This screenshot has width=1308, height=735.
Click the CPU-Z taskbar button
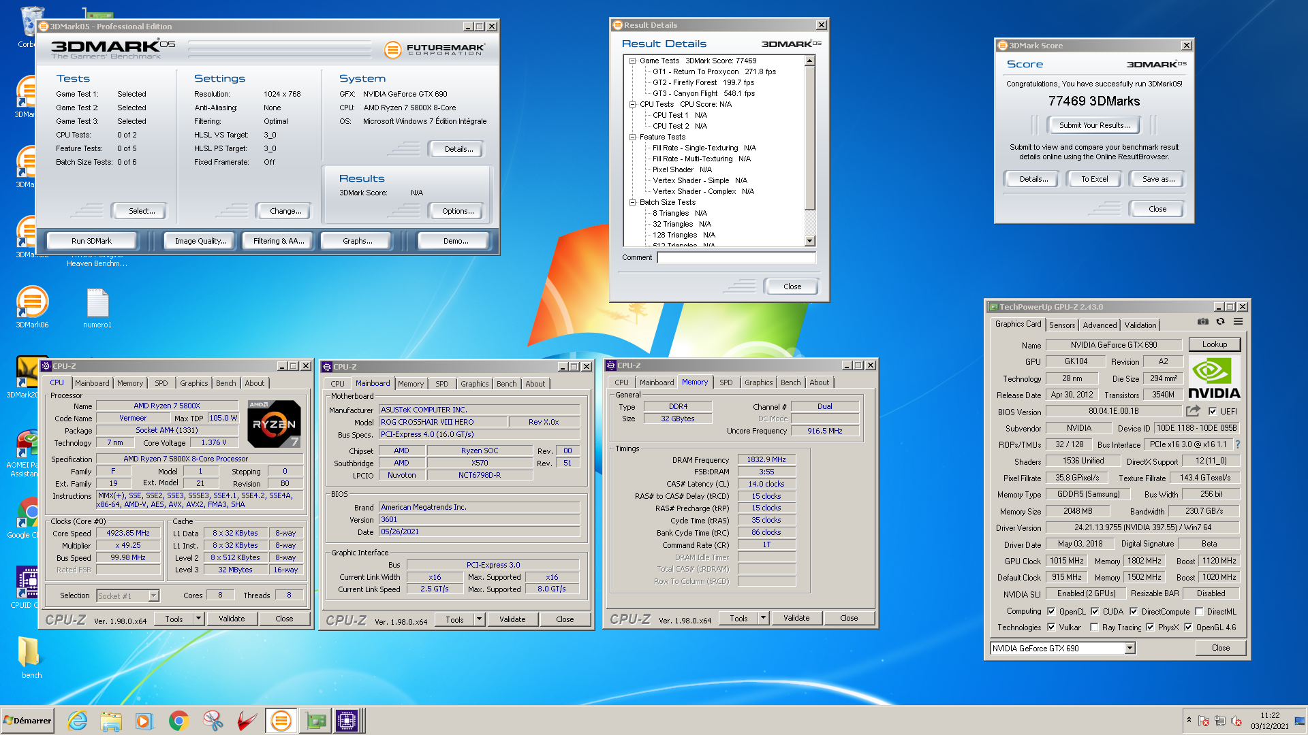coord(347,721)
